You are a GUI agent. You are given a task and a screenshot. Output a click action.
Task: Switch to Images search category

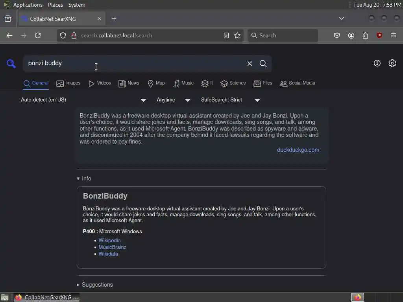pyautogui.click(x=68, y=83)
